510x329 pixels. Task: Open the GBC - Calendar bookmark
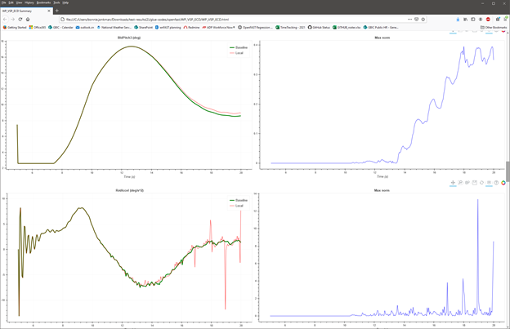[60, 28]
